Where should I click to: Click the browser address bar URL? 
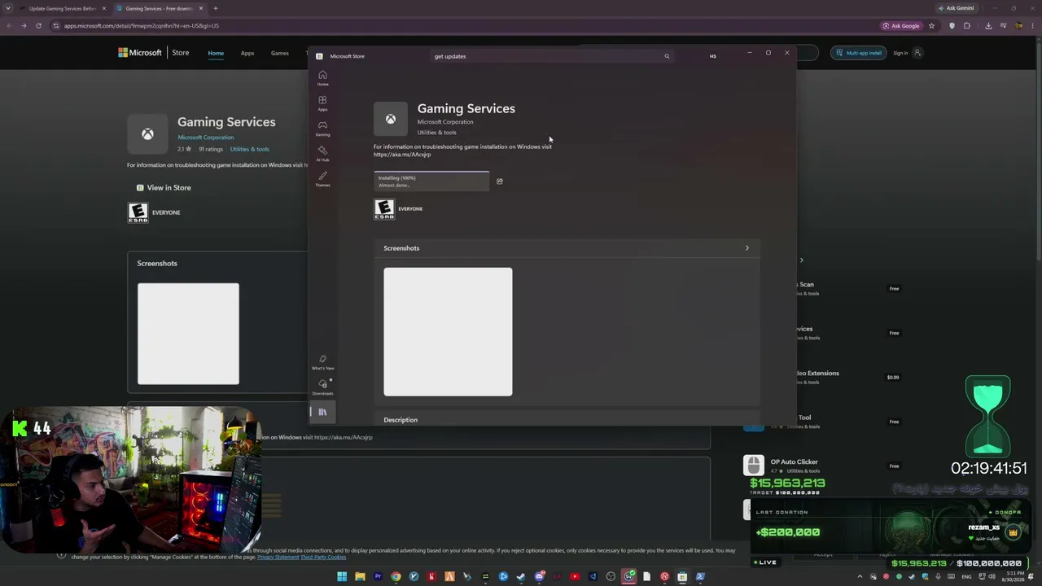pyautogui.click(x=142, y=26)
